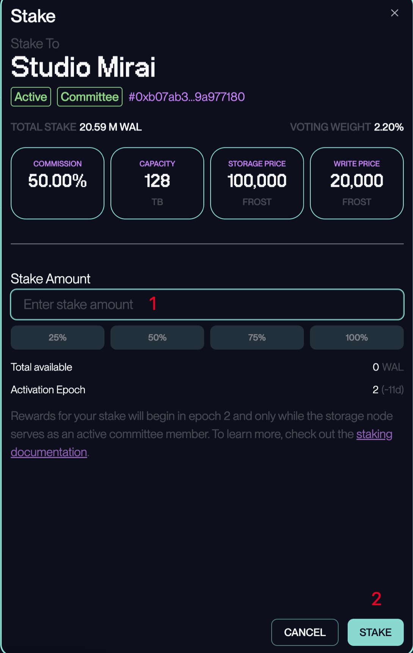The image size is (413, 653).
Task: Click the Commission 50.00% card
Action: [58, 183]
